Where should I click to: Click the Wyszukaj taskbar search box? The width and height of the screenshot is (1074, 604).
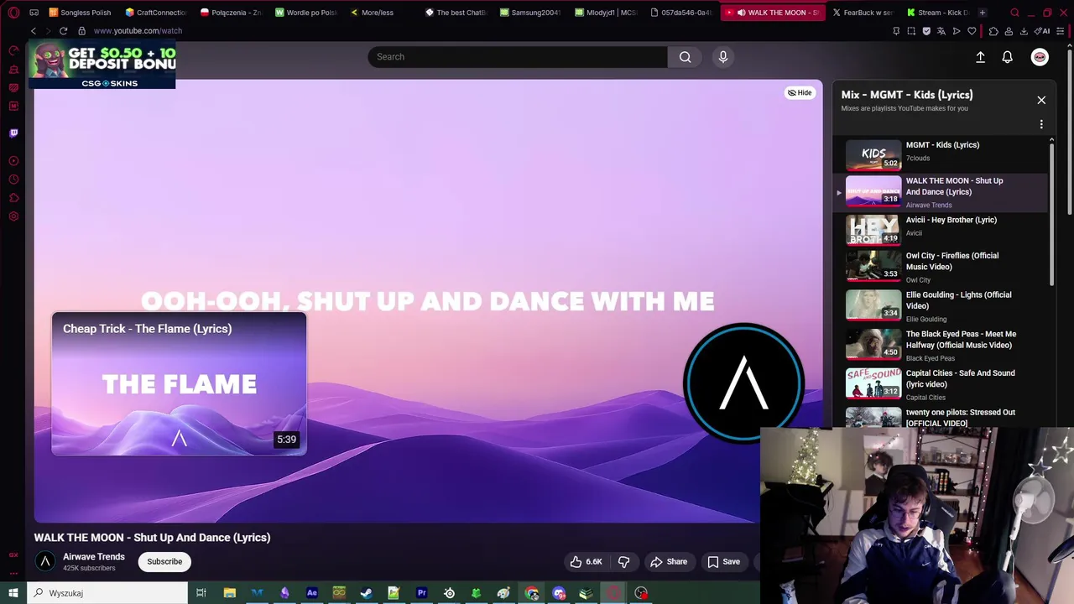pos(107,593)
